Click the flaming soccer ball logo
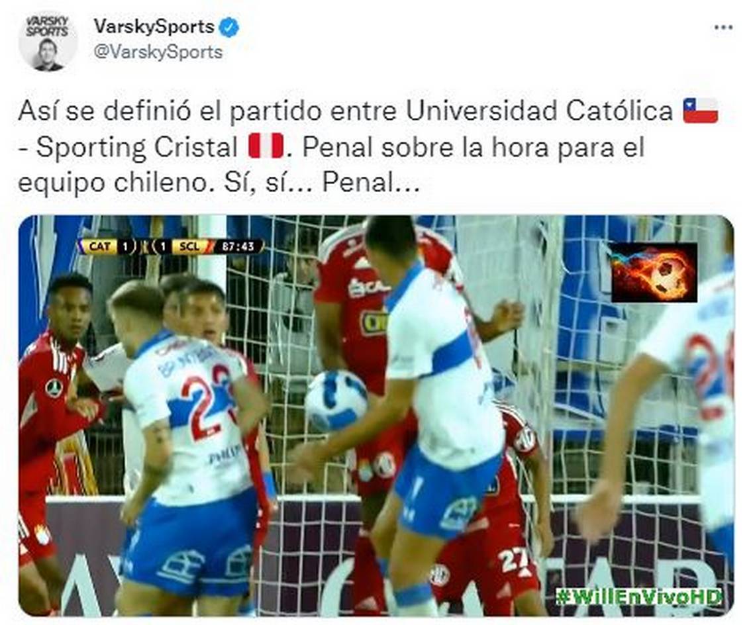This screenshot has width=755, height=625. pyautogui.click(x=654, y=273)
